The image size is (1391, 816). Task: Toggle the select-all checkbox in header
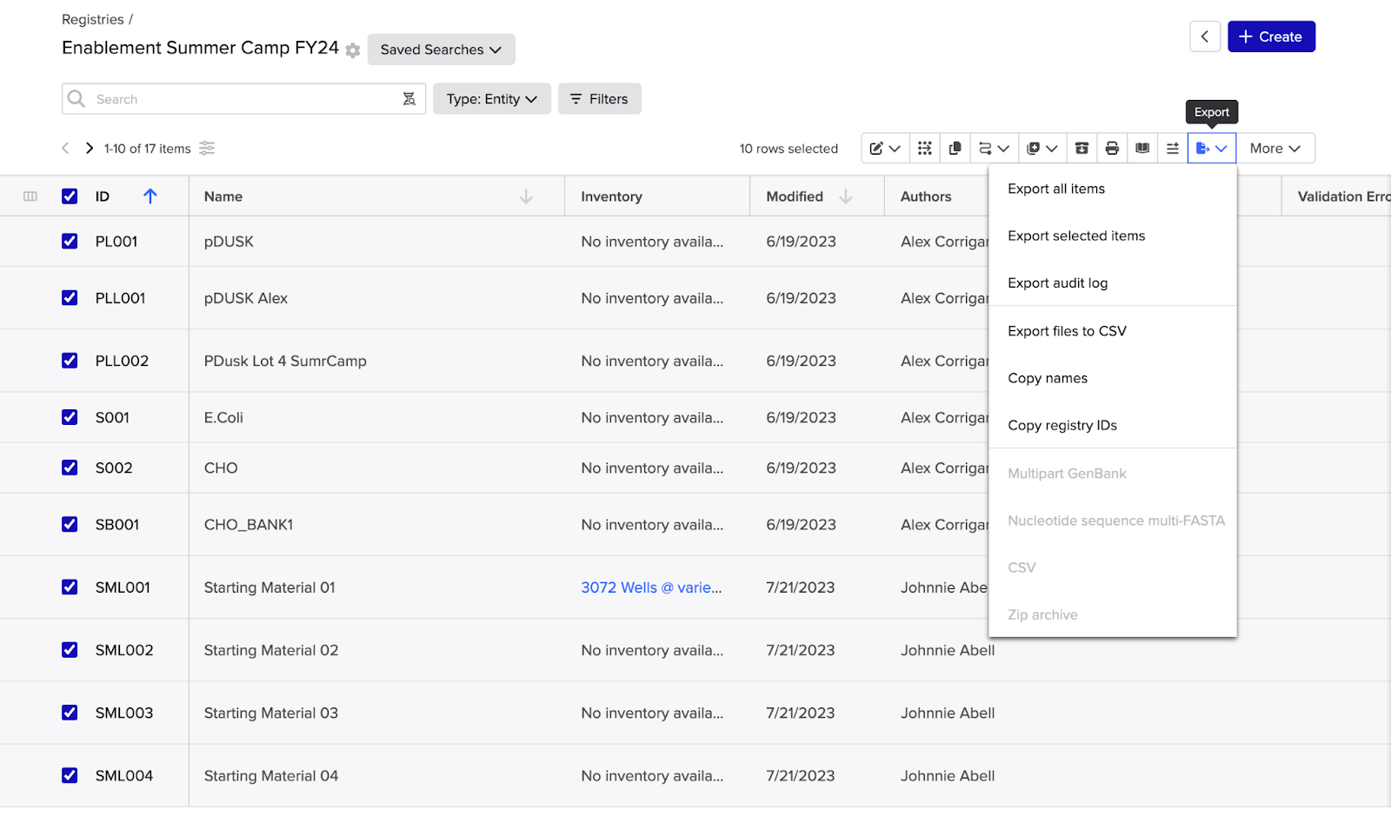tap(70, 196)
